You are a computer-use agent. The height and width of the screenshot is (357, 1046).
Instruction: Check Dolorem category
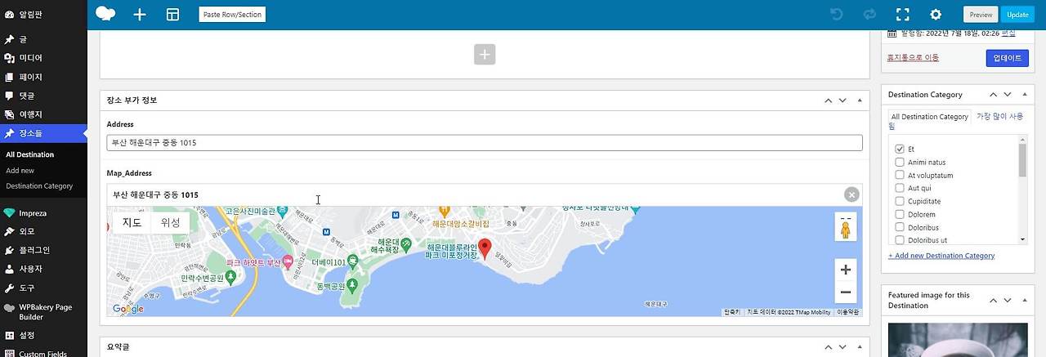[x=900, y=215]
